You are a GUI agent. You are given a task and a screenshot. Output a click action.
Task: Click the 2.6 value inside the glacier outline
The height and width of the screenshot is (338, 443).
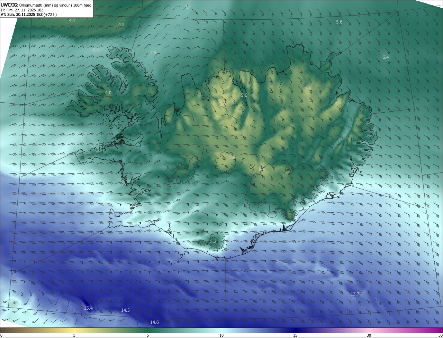coord(232,158)
